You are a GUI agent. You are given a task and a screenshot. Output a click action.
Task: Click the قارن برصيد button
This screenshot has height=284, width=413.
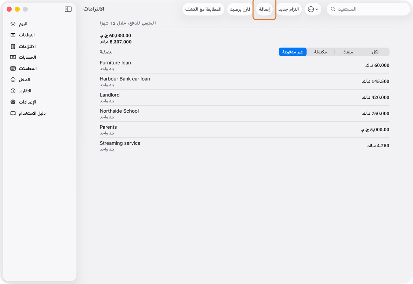pyautogui.click(x=240, y=9)
